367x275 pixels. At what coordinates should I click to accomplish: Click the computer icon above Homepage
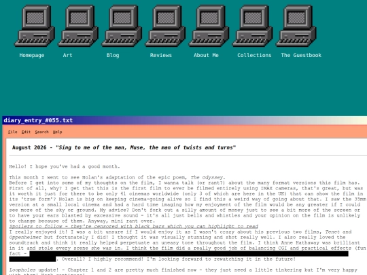tap(35, 26)
